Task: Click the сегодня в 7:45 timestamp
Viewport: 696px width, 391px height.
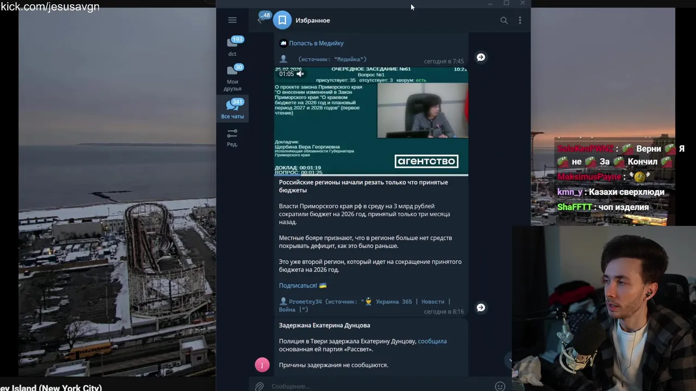Action: 444,61
